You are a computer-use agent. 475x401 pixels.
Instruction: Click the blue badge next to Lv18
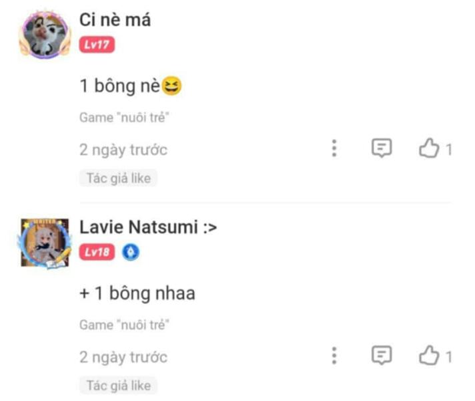(131, 252)
